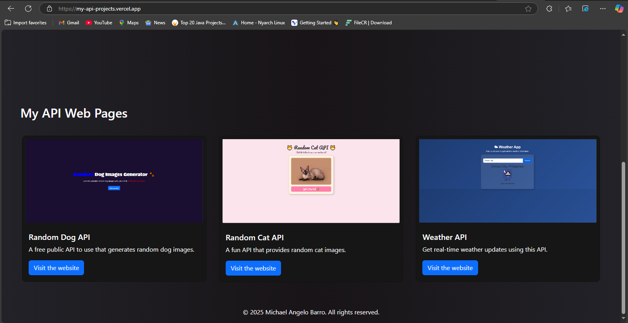Screen dimensions: 628x323
Task: View site information via lock icon
Action: (x=49, y=9)
